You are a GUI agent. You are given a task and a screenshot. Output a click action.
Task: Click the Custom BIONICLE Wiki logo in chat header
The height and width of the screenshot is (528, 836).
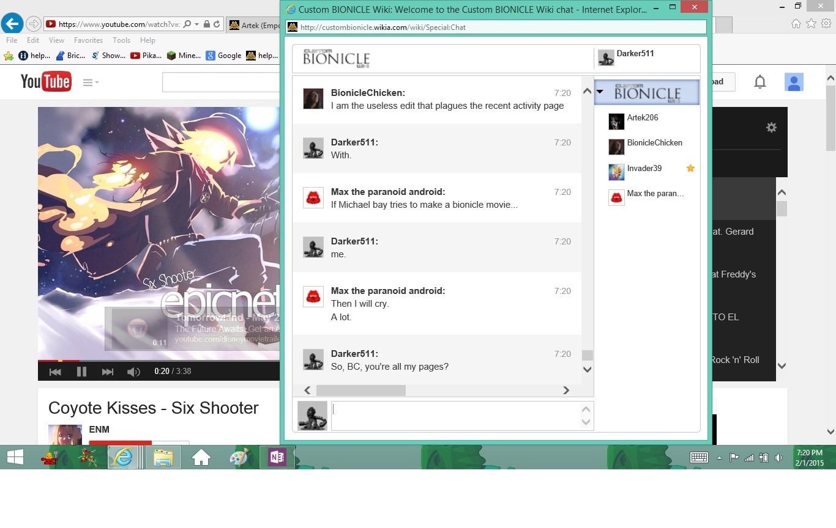[x=337, y=59]
